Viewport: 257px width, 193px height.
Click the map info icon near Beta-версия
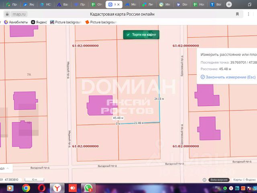(204, 180)
